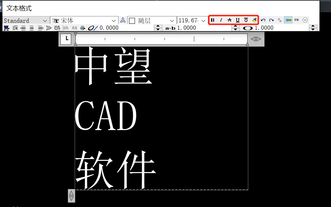Click the ruler width adjust arrows
The image size is (331, 207).
(256, 39)
